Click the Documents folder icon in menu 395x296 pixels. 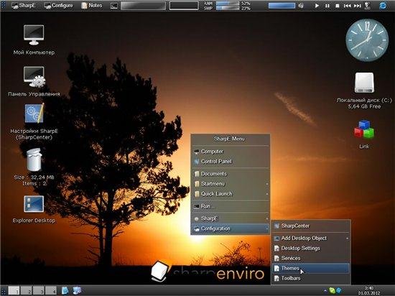pyautogui.click(x=197, y=174)
